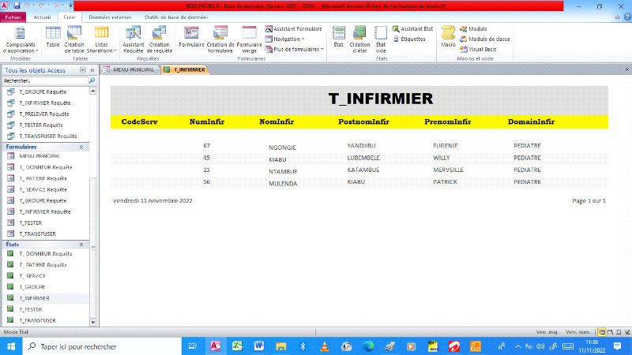Open Windows Start menu

pyautogui.click(x=11, y=346)
